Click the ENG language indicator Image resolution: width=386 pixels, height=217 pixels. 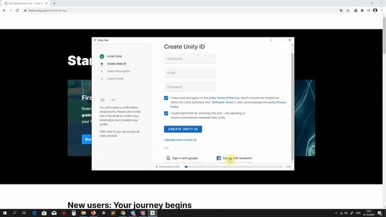[358, 213]
